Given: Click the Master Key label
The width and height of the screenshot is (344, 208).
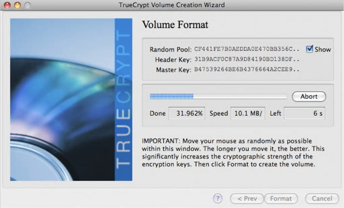Looking at the screenshot, I should [174, 70].
